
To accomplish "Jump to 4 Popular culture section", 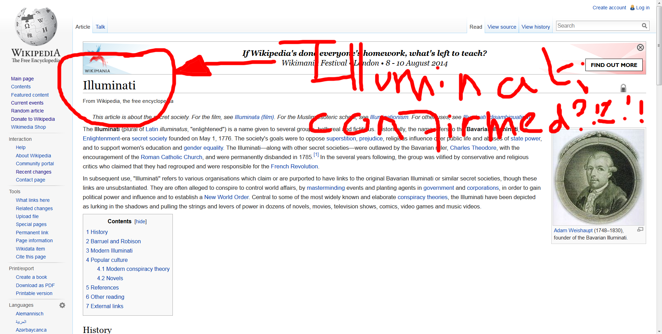I will [107, 260].
